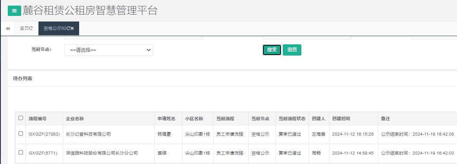Tick checkbox for row GXGZF(27863)
This screenshot has width=457, height=164.
[x=21, y=133]
